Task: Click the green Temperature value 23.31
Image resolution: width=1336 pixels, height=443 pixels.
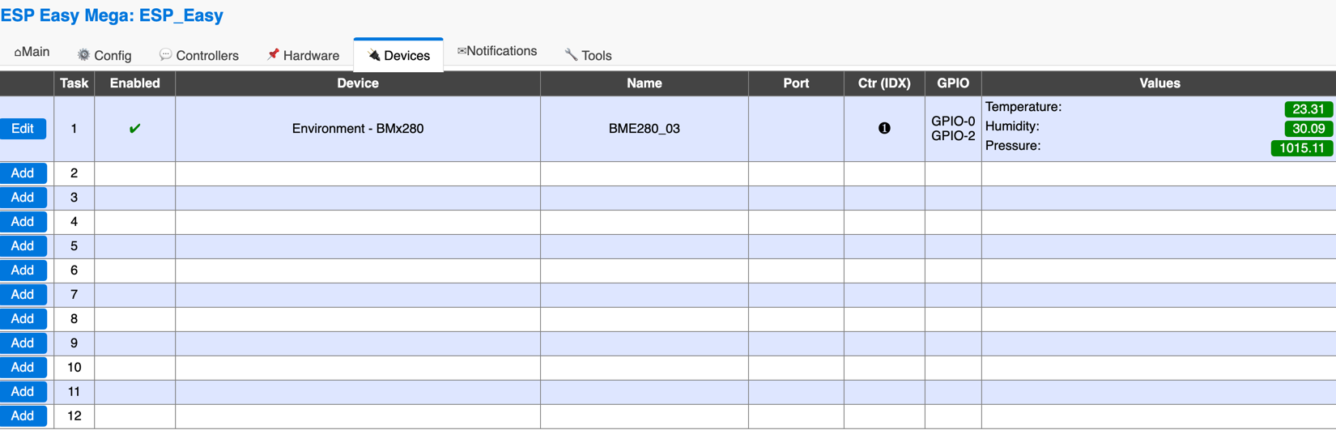Action: click(x=1308, y=109)
